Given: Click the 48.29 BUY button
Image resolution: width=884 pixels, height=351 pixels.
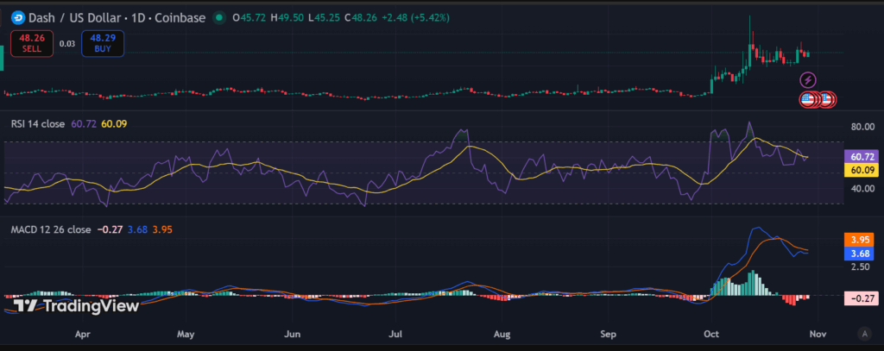Looking at the screenshot, I should coord(103,43).
